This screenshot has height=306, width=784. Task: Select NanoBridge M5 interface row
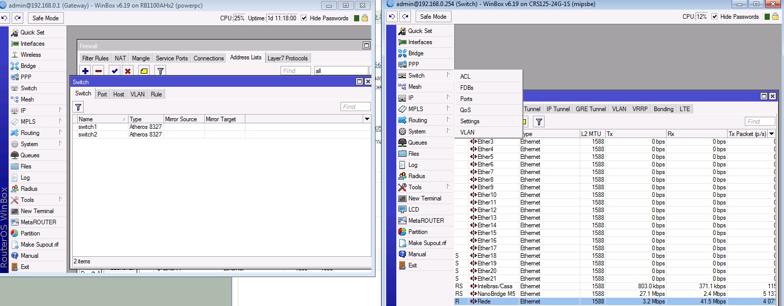click(615, 294)
